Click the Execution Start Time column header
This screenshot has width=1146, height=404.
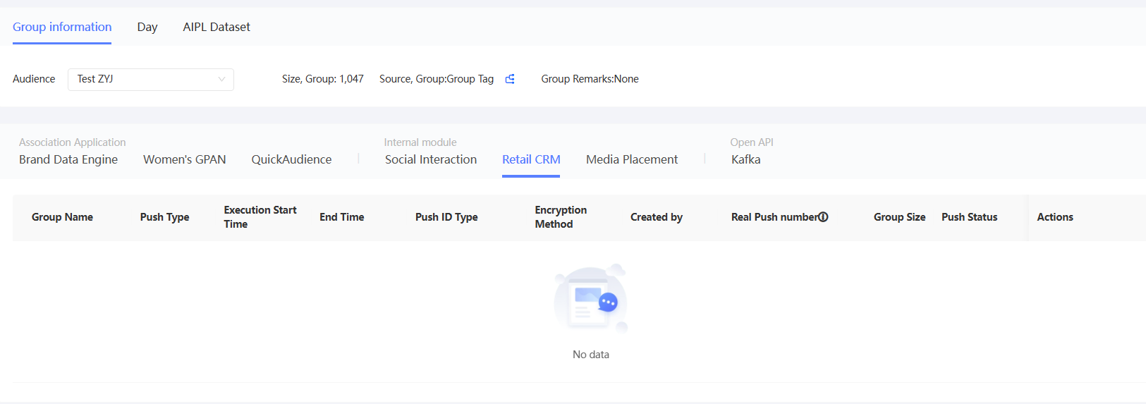tap(260, 217)
